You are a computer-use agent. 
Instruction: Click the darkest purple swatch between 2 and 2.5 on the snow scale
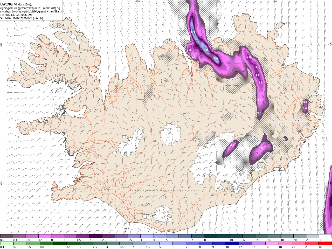click(x=95, y=236)
